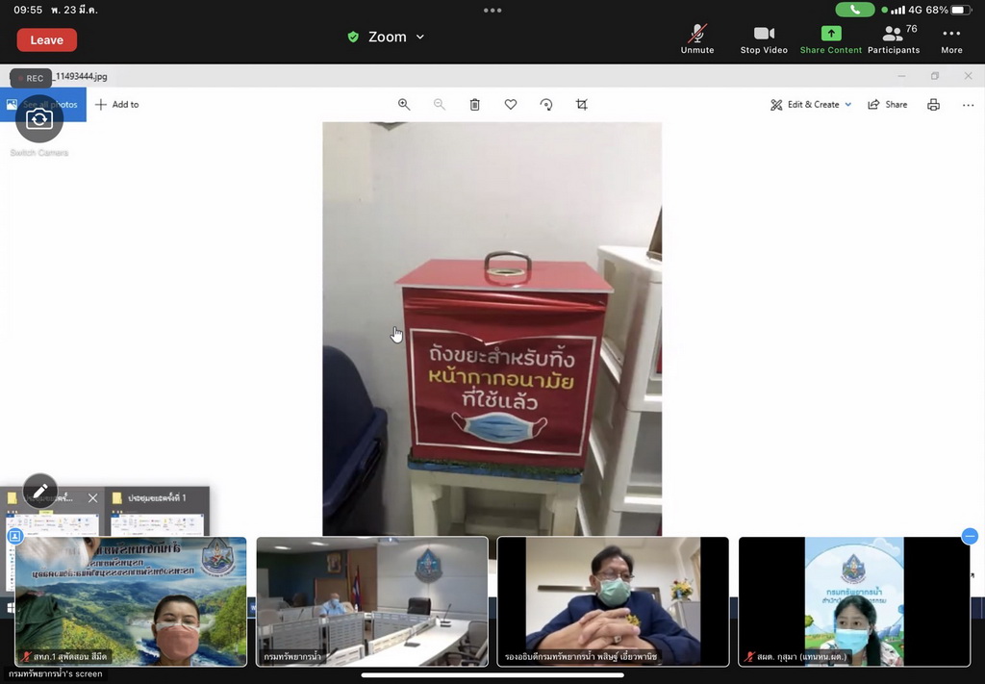Tap the 09:55 clock in status bar
The height and width of the screenshot is (684, 985).
28,10
